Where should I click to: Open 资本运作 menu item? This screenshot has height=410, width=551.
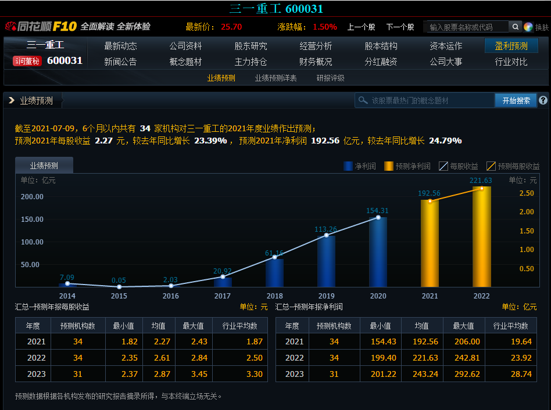click(x=446, y=46)
